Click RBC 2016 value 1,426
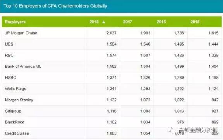 179,55
